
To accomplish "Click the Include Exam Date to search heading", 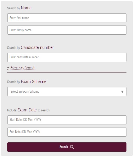I will tap(28, 110).
